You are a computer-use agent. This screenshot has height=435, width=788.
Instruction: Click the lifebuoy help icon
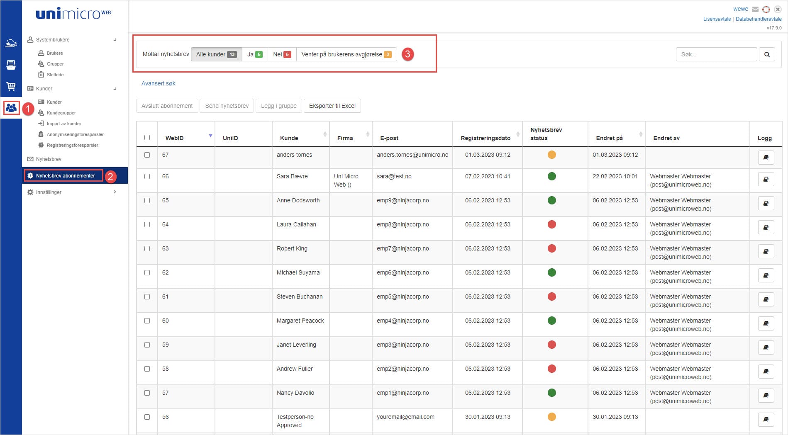coord(766,9)
